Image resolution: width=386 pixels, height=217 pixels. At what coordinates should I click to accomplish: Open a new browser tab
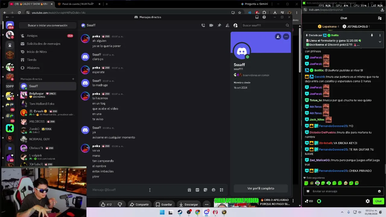pos(106,4)
